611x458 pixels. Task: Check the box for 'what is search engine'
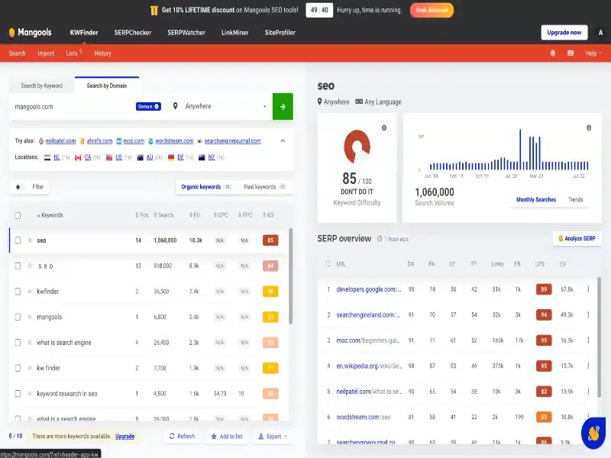click(x=18, y=342)
